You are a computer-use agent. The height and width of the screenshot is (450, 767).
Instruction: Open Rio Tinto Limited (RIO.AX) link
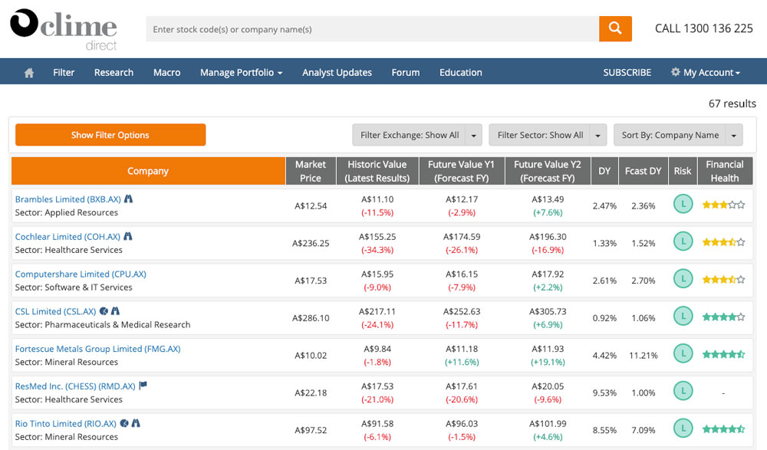[66, 424]
